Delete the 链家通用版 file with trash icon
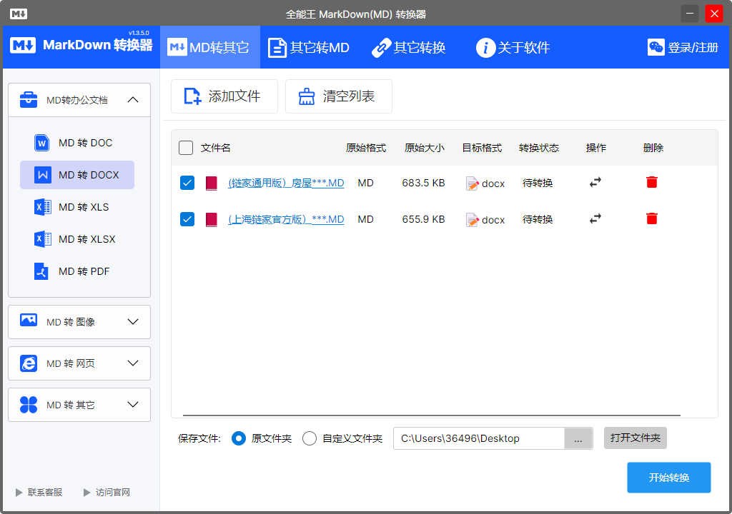Image resolution: width=732 pixels, height=514 pixels. (x=652, y=182)
